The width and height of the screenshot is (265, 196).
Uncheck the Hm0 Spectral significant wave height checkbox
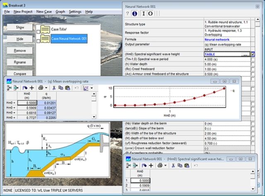(x=253, y=54)
